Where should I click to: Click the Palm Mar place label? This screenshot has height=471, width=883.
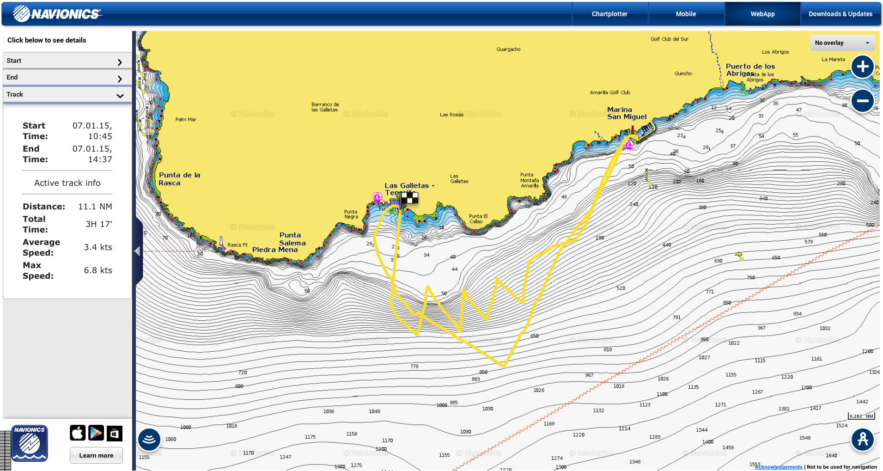click(x=186, y=119)
